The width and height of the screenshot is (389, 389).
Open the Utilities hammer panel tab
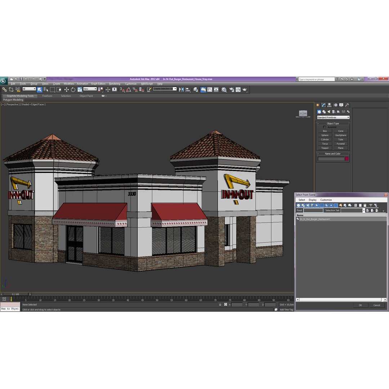tap(347, 105)
